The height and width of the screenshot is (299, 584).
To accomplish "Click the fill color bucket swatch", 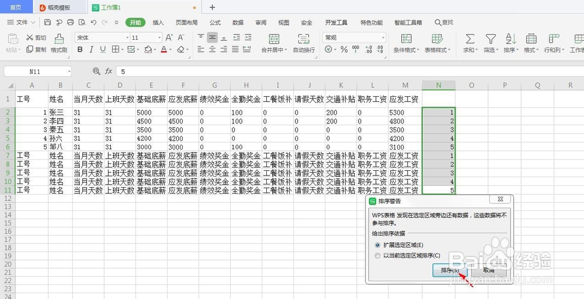I will (x=148, y=50).
